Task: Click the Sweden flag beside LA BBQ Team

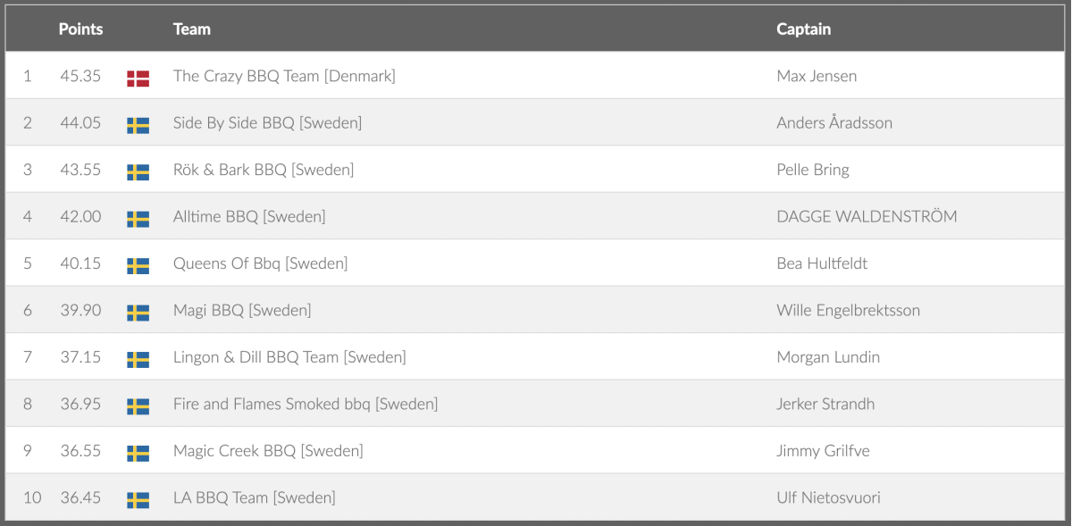Action: click(x=138, y=500)
